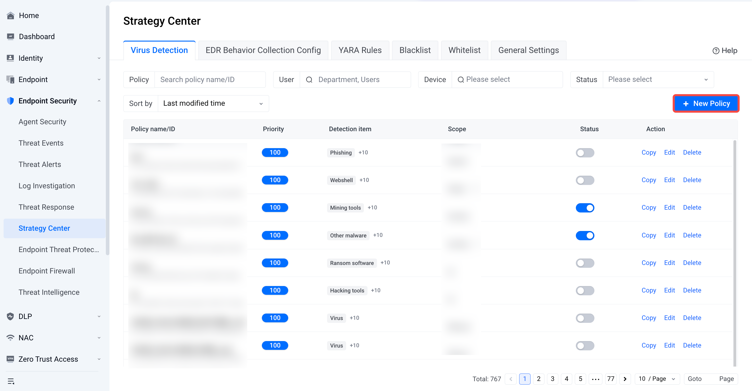Click the NAC wifi icon

click(10, 338)
